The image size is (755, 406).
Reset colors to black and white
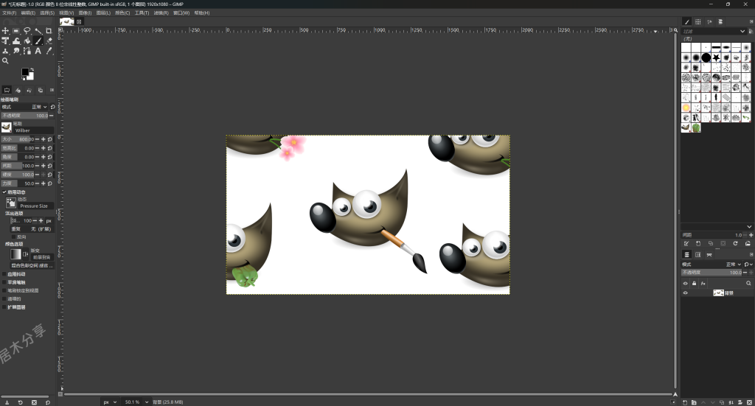tap(23, 78)
